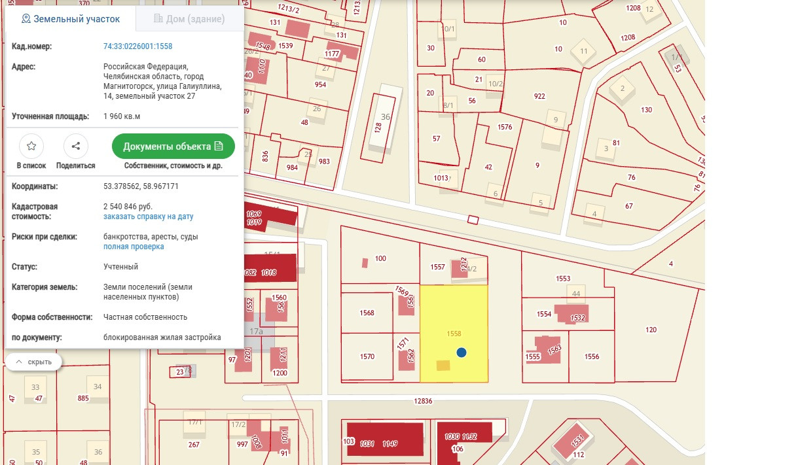Click the blue location marker on parcel 1558
Viewport: 798px width, 465px height.
462,353
